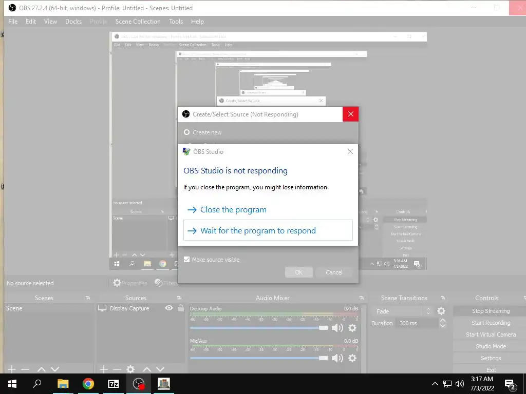This screenshot has width=526, height=394.
Task: Open File Explorer from taskbar
Action: coord(63,384)
